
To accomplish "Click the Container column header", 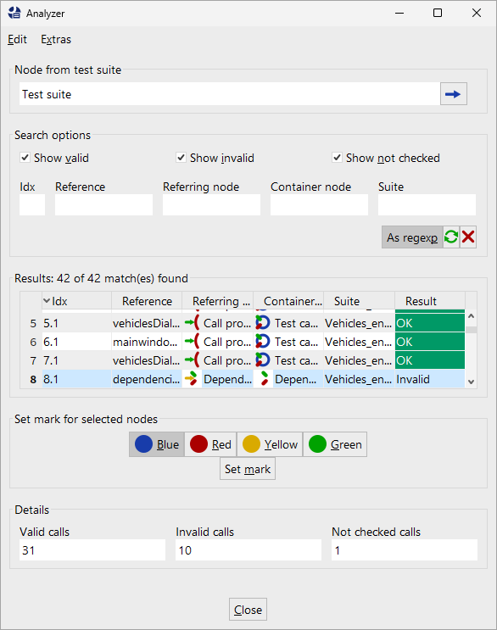I will point(288,301).
